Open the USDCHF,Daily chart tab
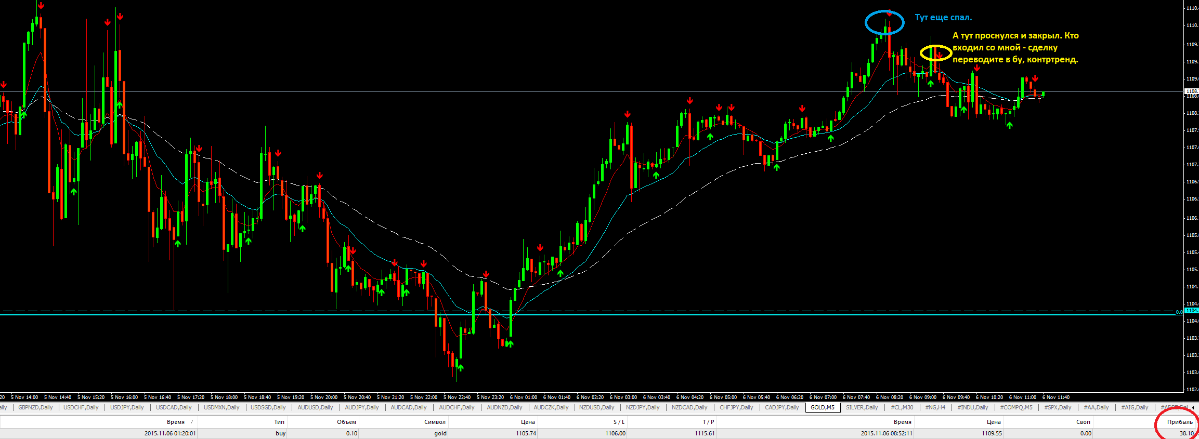 click(81, 408)
